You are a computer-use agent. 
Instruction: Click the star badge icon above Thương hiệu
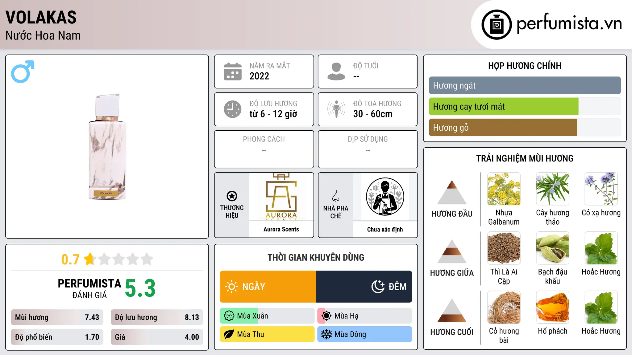tap(232, 196)
